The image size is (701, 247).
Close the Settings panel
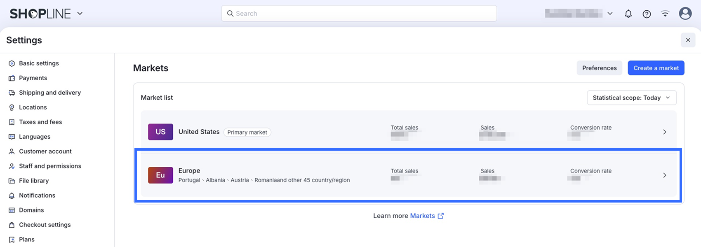tap(688, 40)
